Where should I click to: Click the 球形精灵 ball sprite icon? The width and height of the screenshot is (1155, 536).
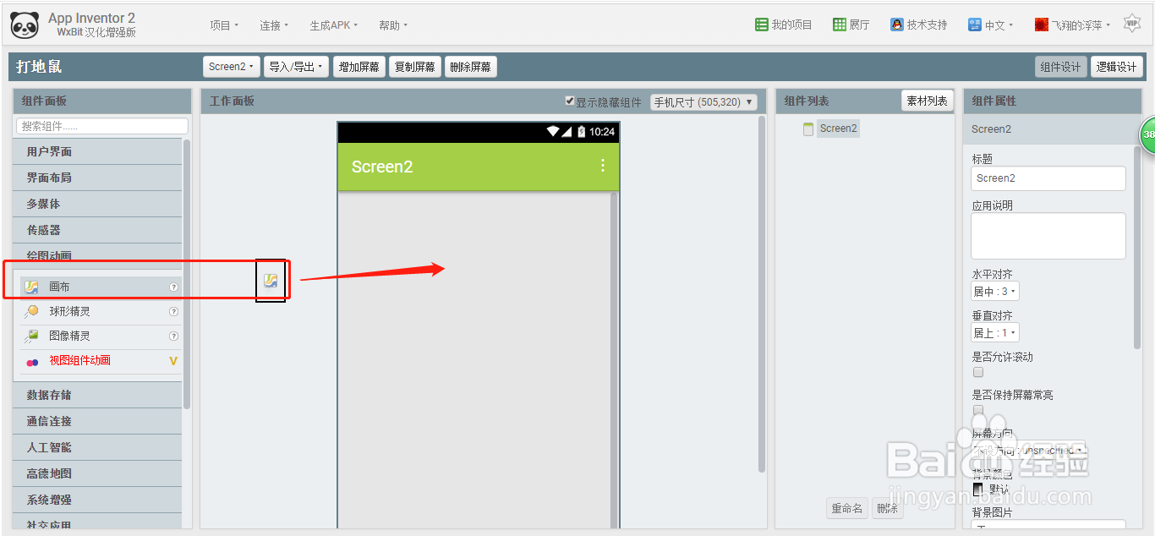point(32,311)
